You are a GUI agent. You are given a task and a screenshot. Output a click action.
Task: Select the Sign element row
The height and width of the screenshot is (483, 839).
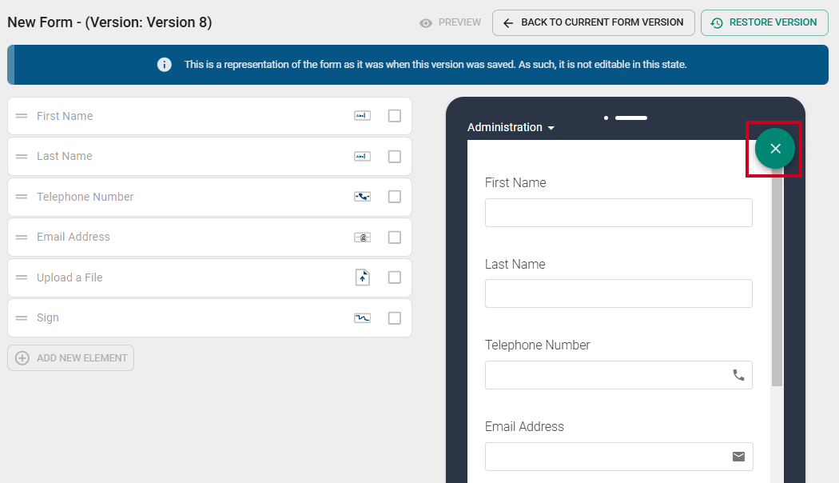[x=209, y=318]
